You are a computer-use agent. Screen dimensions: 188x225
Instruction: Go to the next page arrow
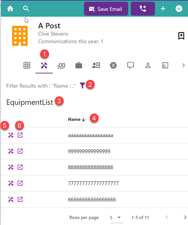tap(185, 217)
